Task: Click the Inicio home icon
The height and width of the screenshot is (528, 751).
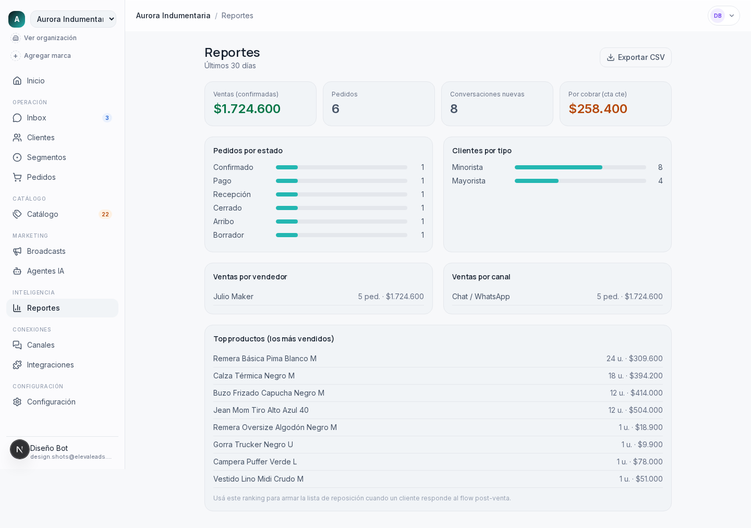Action: 17,81
